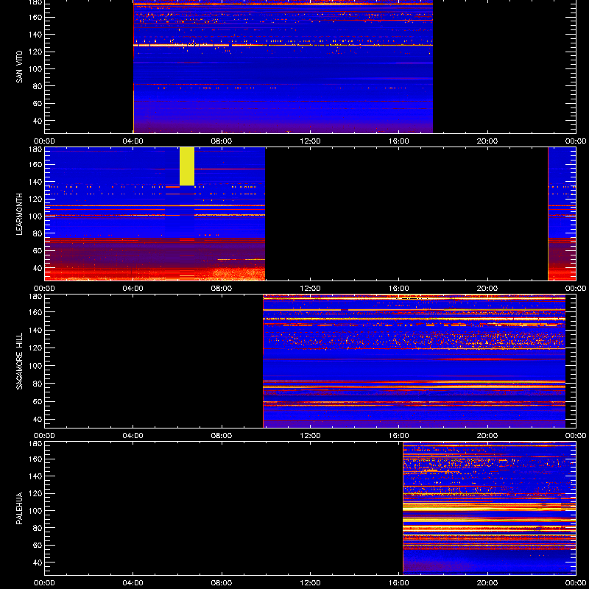Viewport: 589px width, 589px height.
Task: Click the 20:00 time label below Learmonth
Action: click(x=487, y=289)
